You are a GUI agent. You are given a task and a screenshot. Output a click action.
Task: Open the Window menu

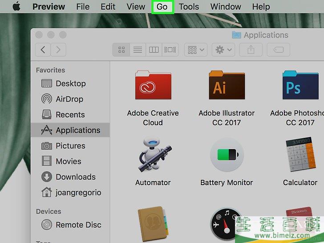(226, 7)
